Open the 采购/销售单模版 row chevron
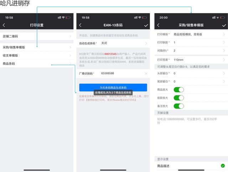Screen dimensions: 228x172 pyautogui.click(x=70, y=47)
